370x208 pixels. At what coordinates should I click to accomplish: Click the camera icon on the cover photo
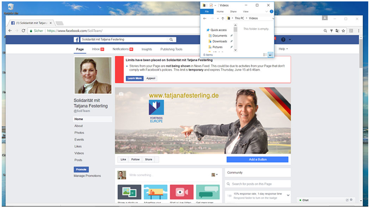121,94
